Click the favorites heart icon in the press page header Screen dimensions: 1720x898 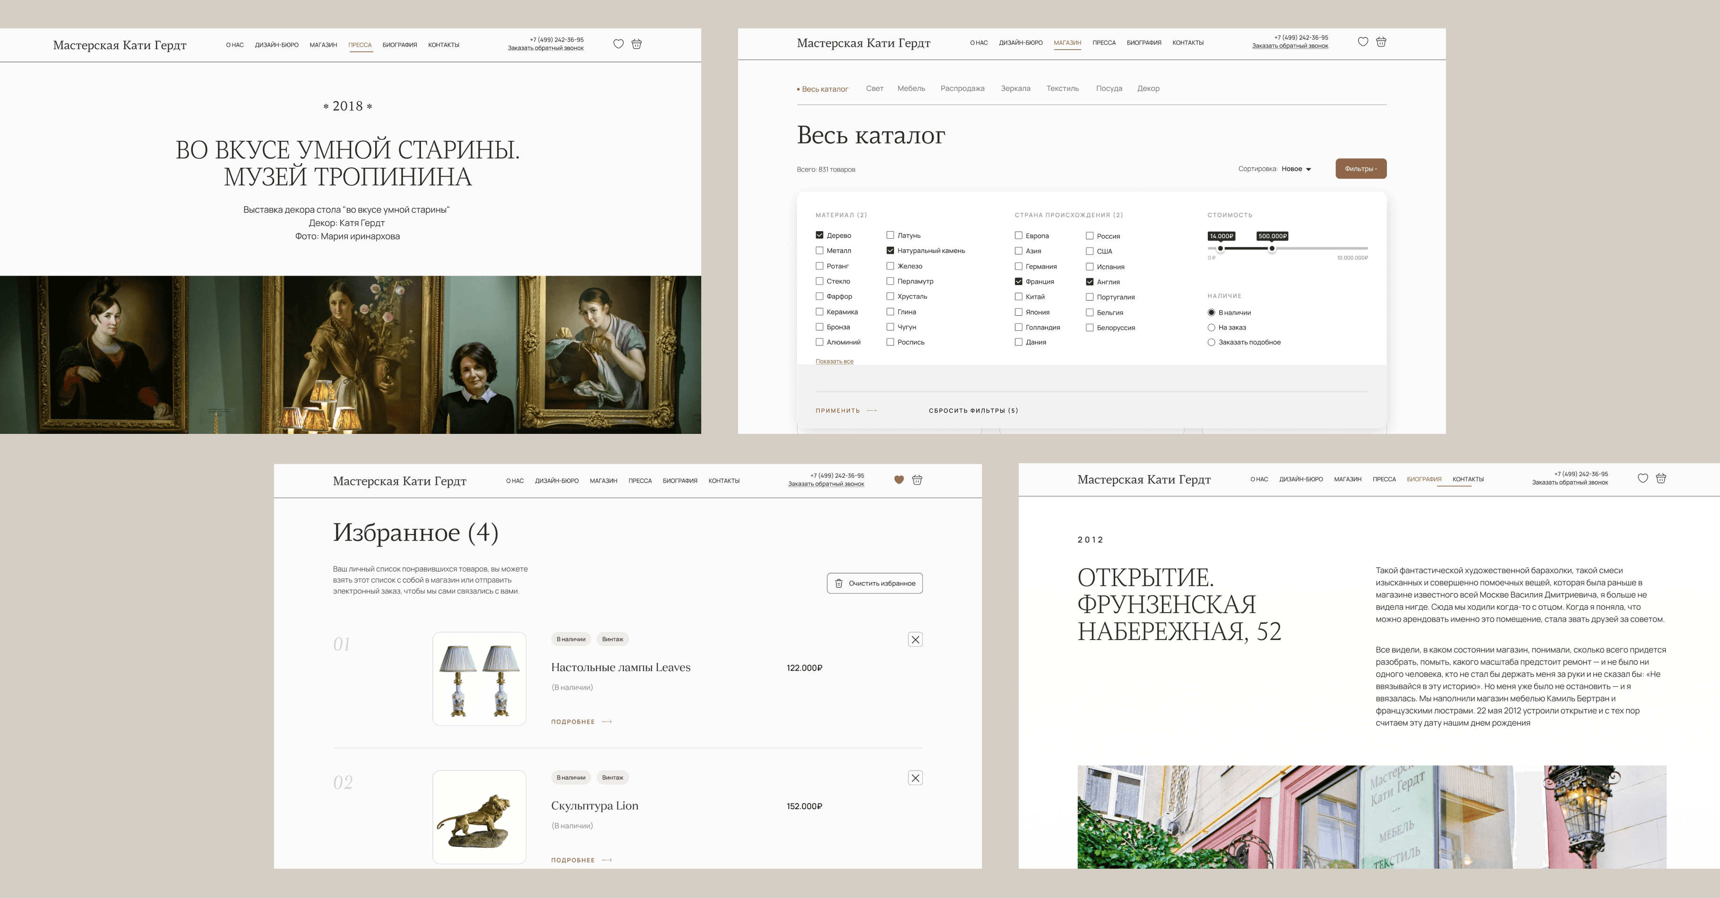618,44
